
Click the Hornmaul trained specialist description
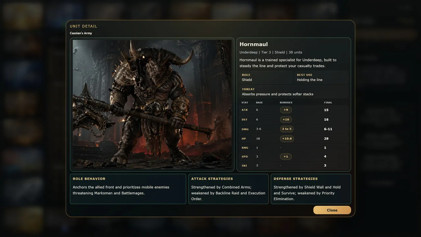288,63
